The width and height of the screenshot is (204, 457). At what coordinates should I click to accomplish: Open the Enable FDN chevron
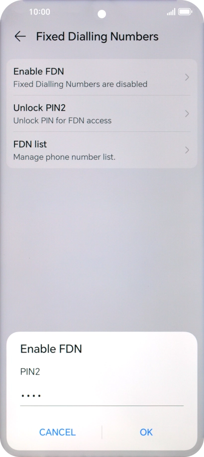[x=187, y=77]
